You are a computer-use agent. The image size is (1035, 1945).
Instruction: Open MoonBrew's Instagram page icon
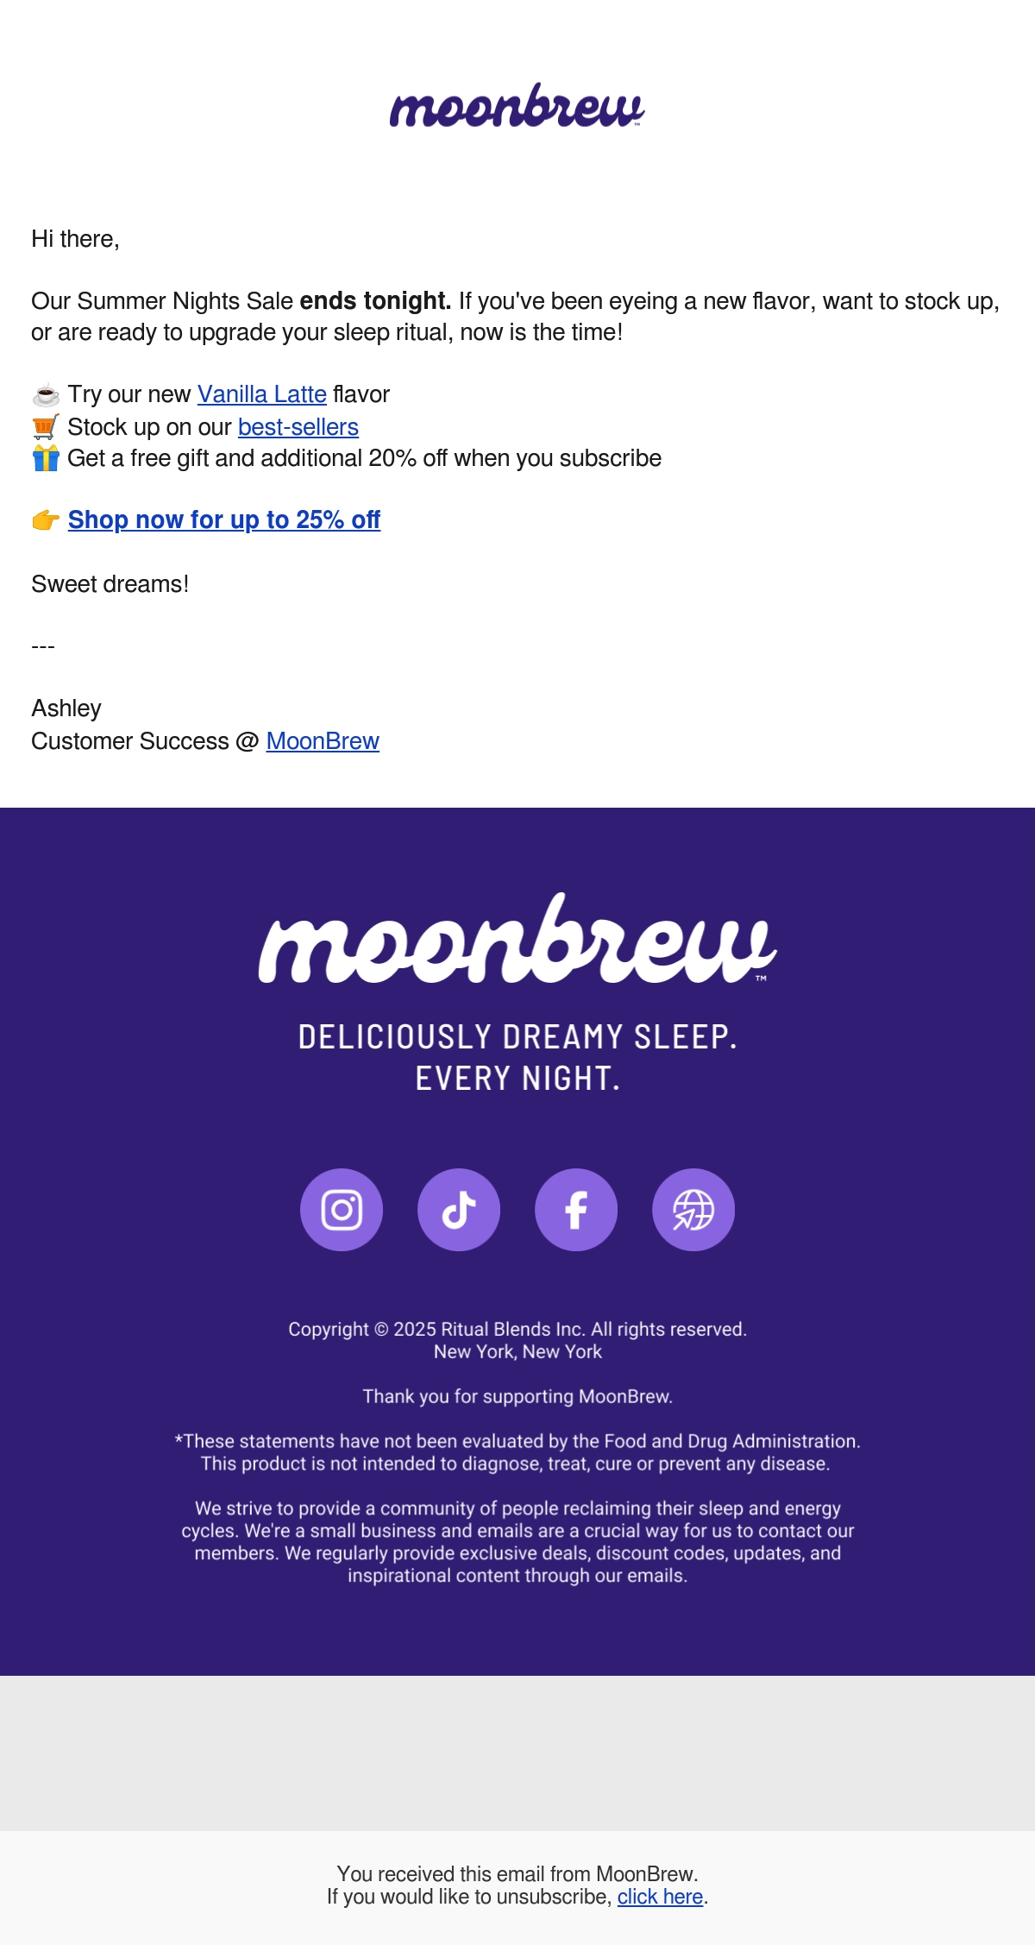[x=342, y=1210]
